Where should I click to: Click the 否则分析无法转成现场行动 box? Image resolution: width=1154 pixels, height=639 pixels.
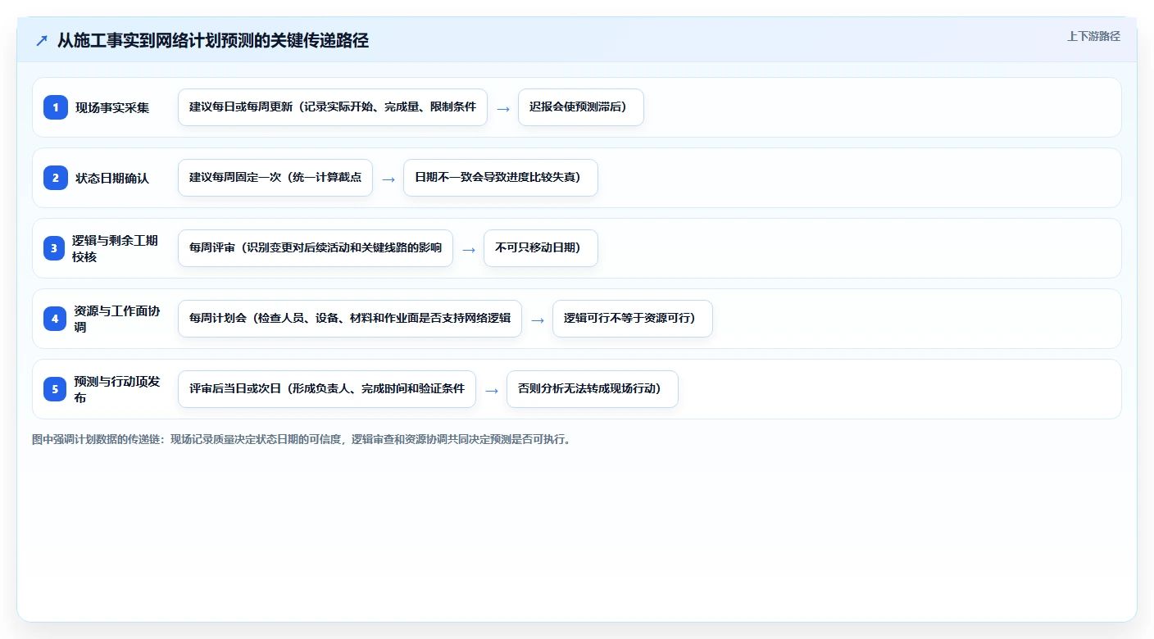pyautogui.click(x=593, y=389)
